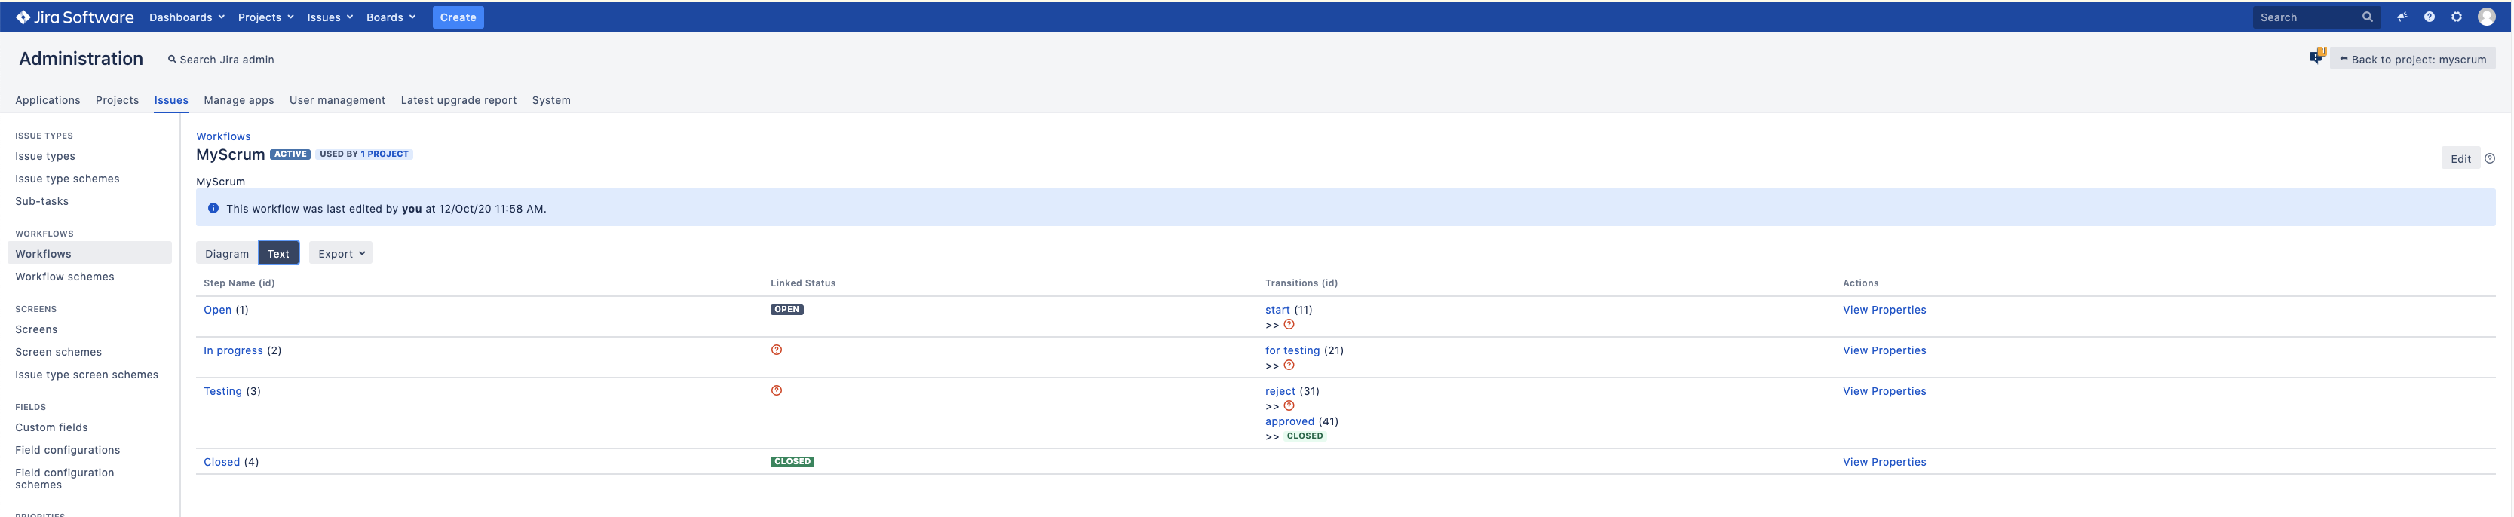This screenshot has height=517, width=2514.
Task: Click the Jira Software logo
Action: pyautogui.click(x=75, y=17)
